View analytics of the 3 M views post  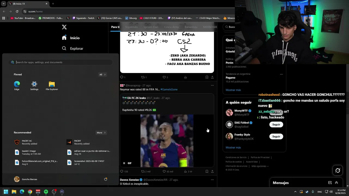(188, 171)
